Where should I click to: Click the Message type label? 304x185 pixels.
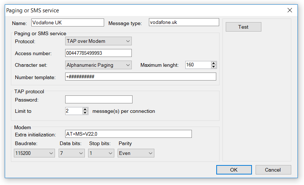(x=125, y=23)
